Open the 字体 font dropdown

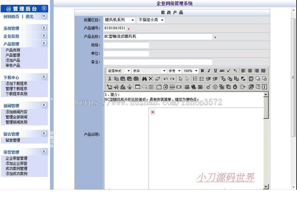click(149, 71)
